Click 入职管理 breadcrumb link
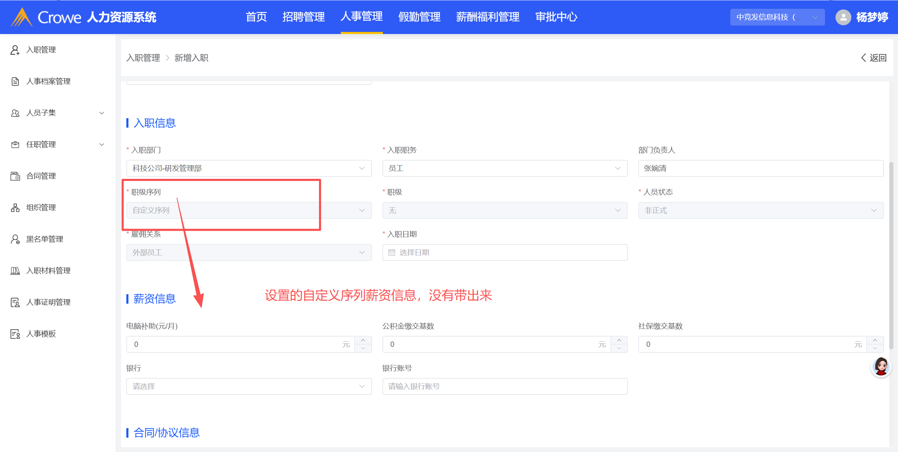The height and width of the screenshot is (452, 898). tap(143, 58)
